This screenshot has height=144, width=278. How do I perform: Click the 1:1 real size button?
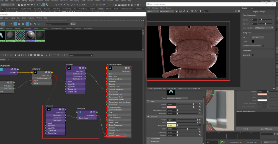188,11
